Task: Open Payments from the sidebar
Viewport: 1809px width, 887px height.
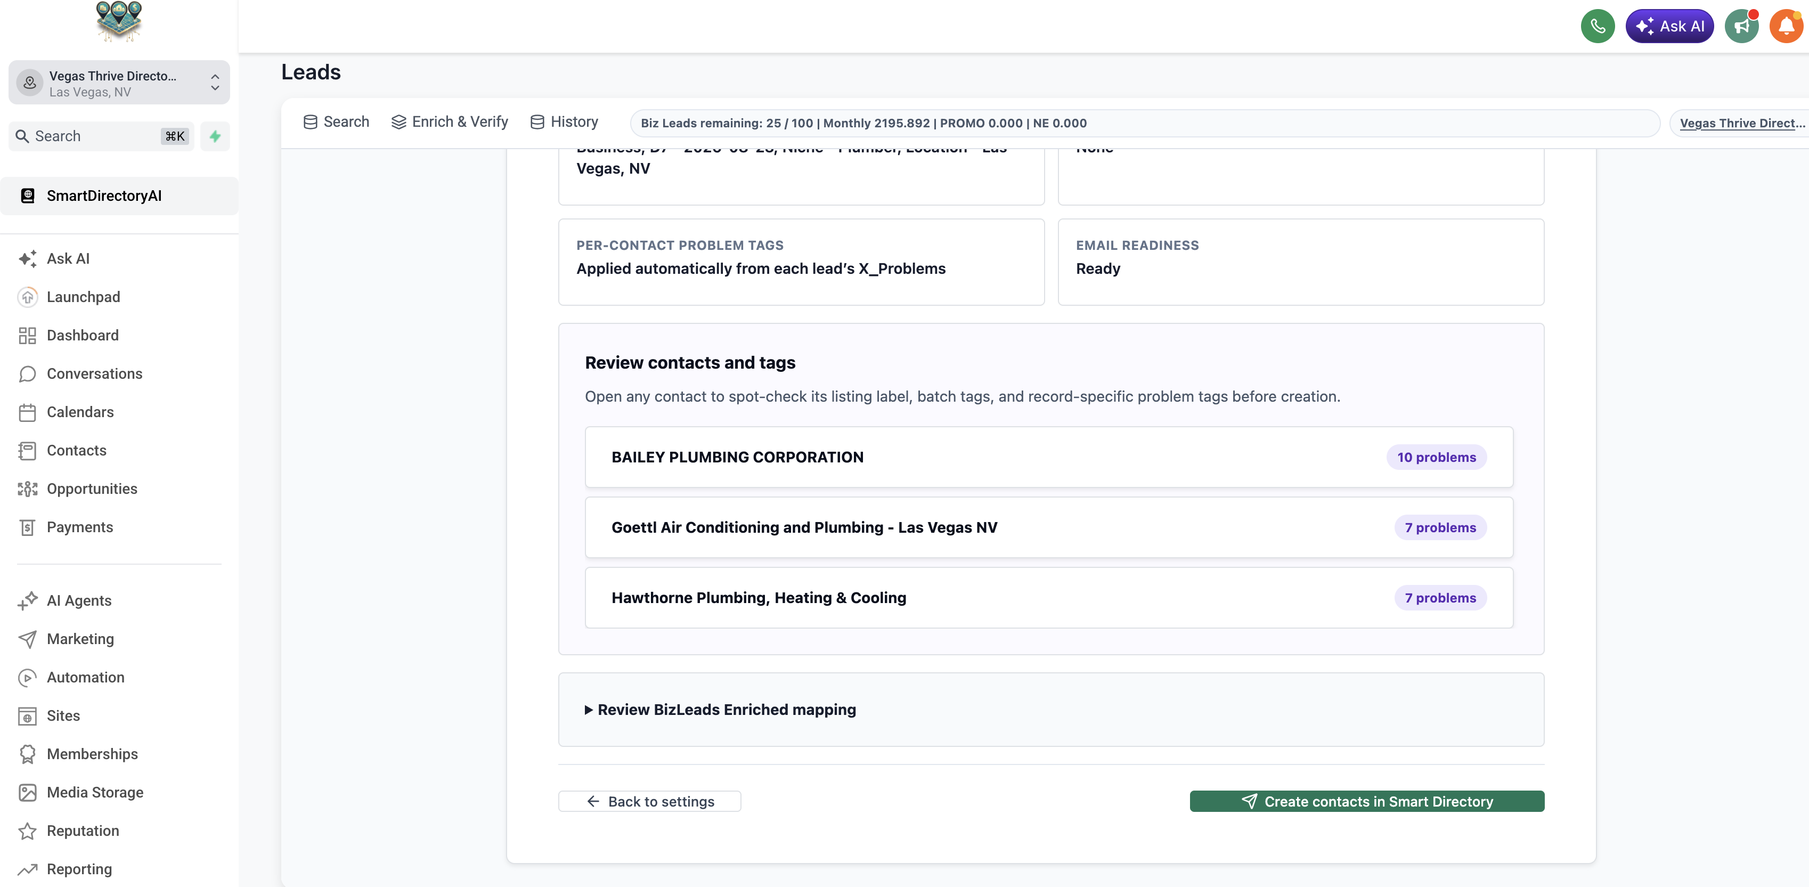Action: point(79,527)
